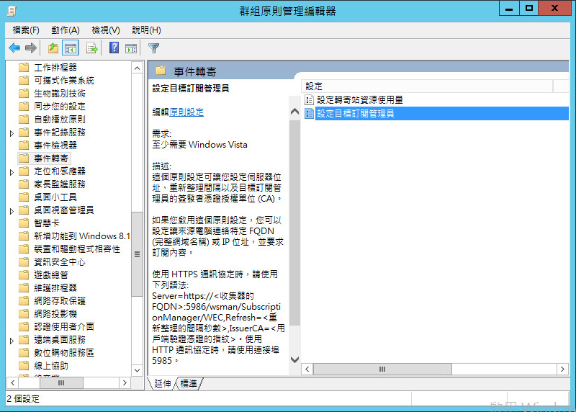Viewport: 576px width, 412px height.
Task: Click tree pane scroll down arrow
Action: (137, 370)
